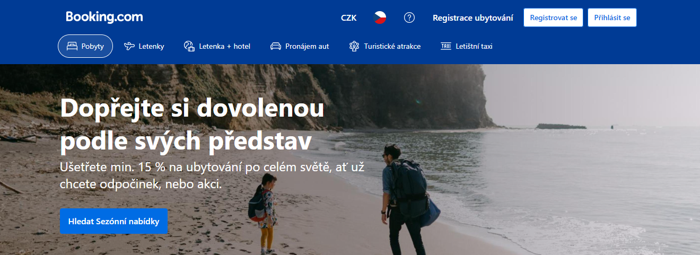Viewport: 700px width, 255px height.
Task: Click the Přihlásit se button
Action: pyautogui.click(x=612, y=17)
